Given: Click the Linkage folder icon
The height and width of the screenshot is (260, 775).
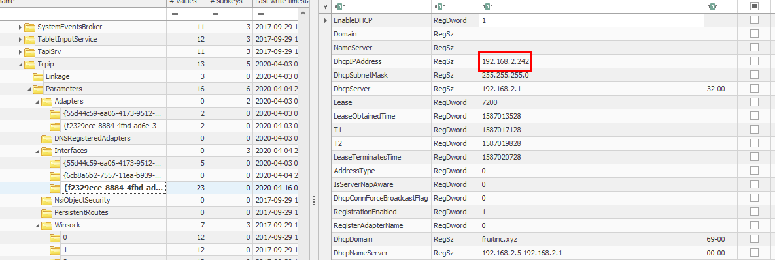Looking at the screenshot, I should 39,76.
